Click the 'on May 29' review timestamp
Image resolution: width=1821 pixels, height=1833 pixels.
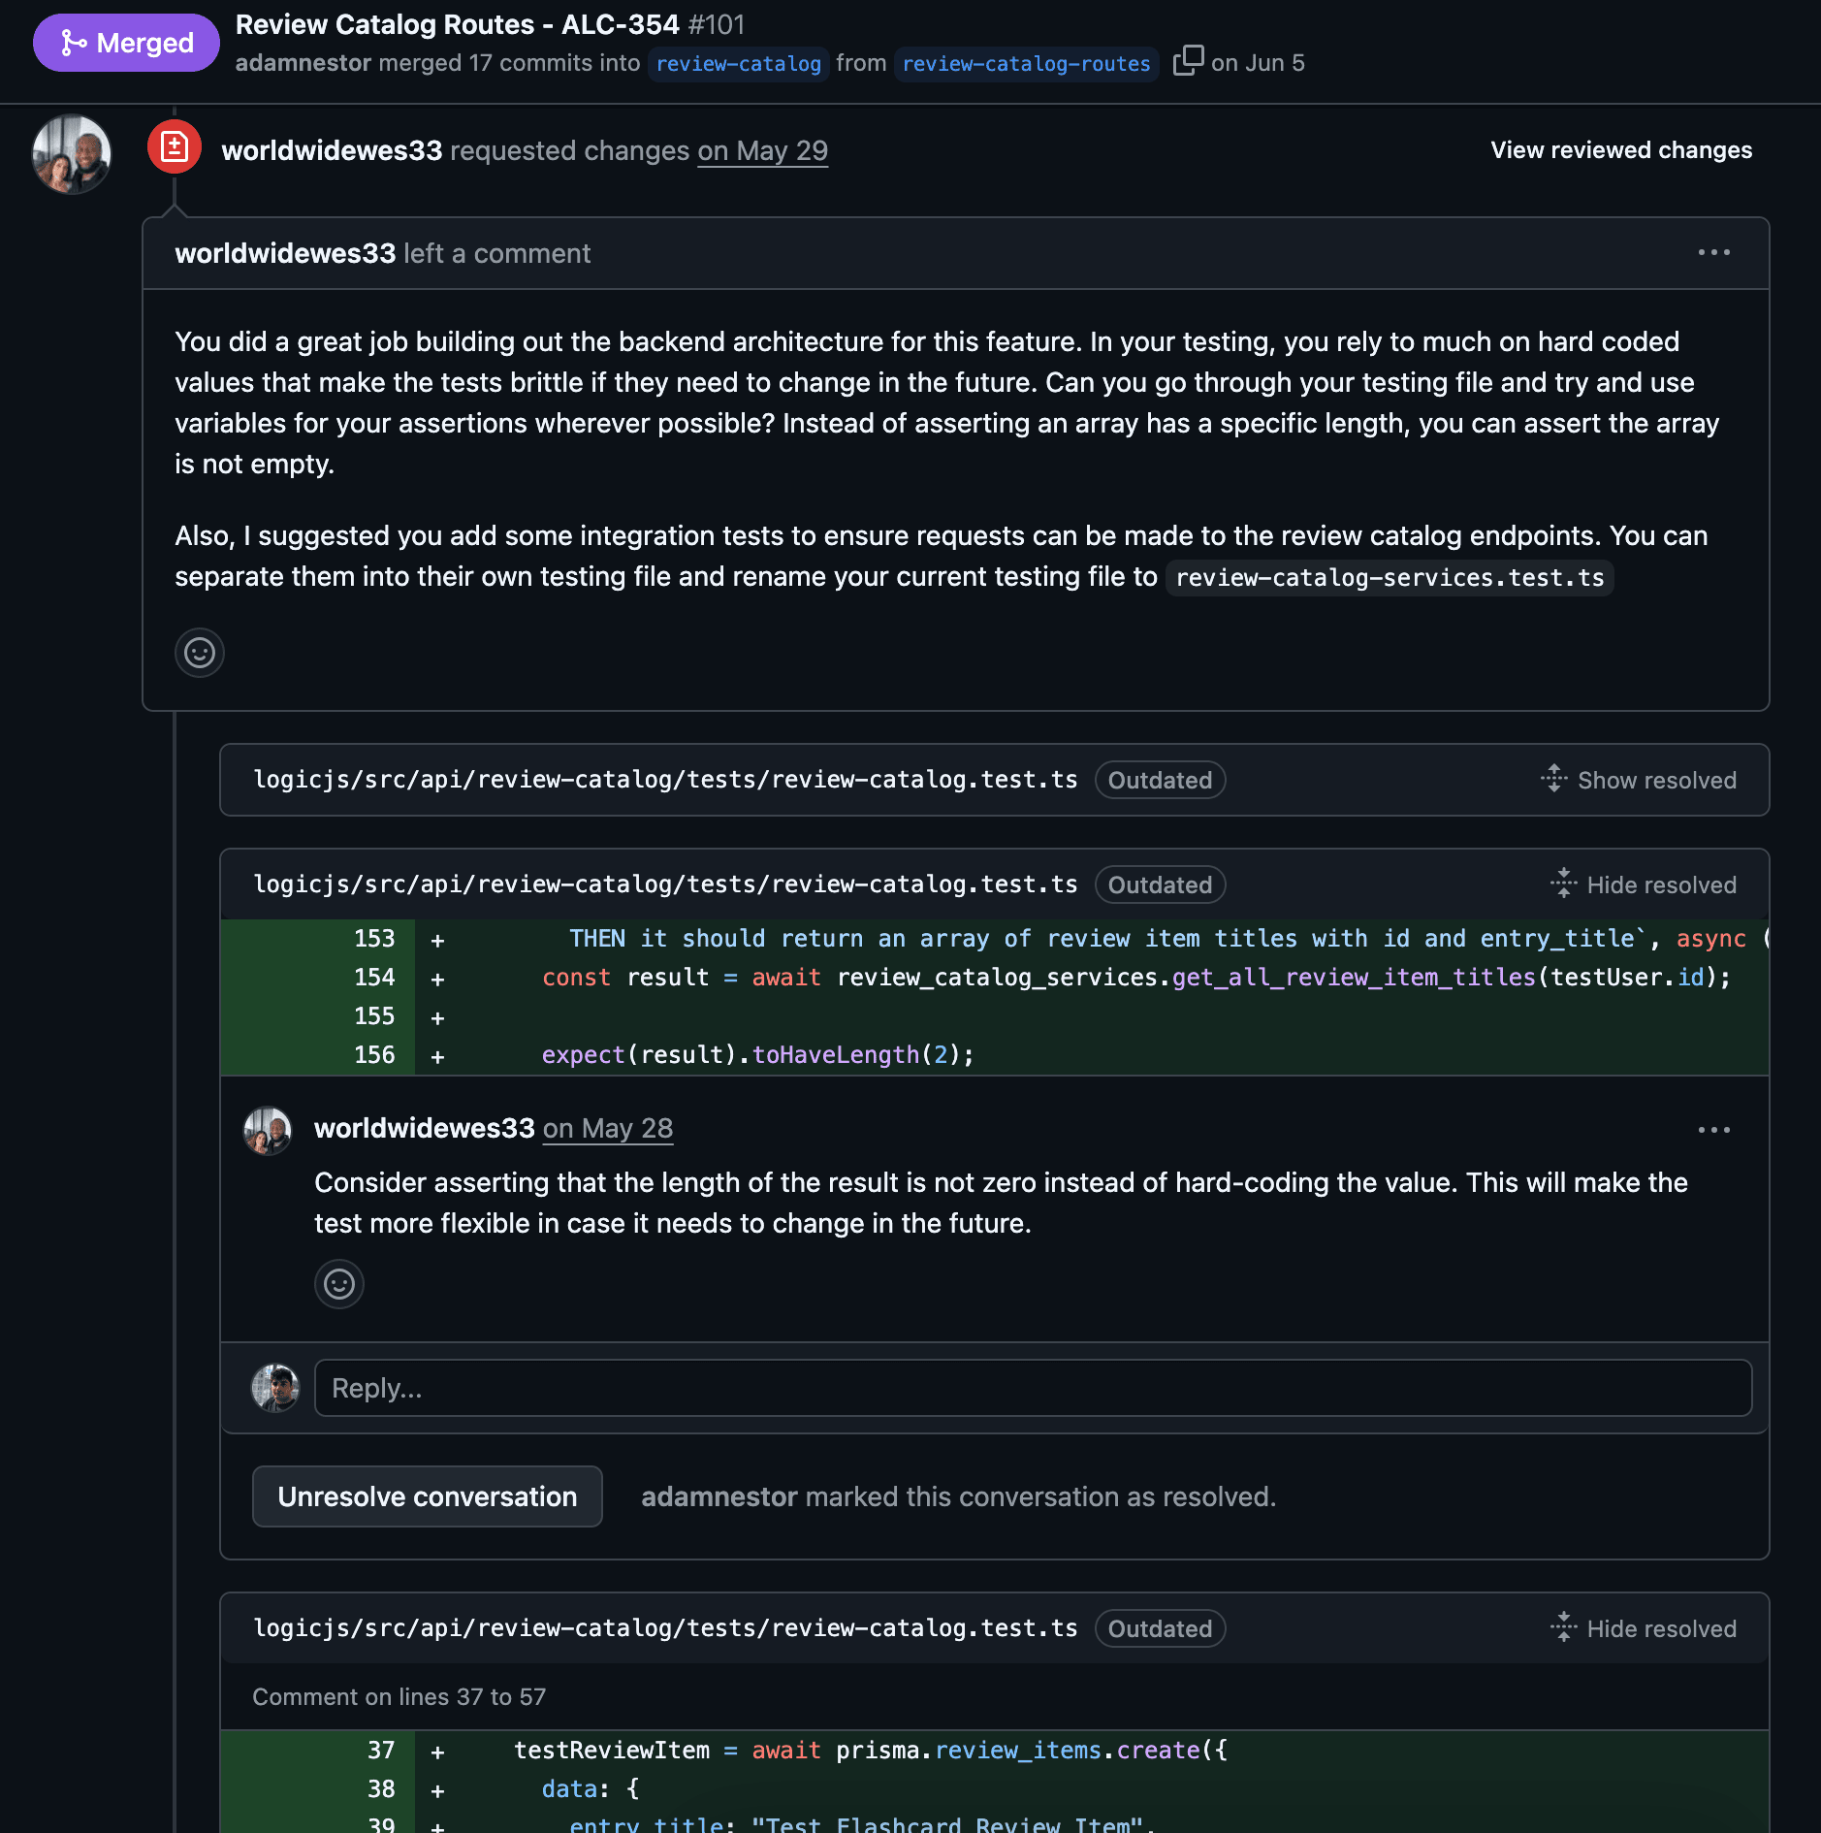coord(762,151)
